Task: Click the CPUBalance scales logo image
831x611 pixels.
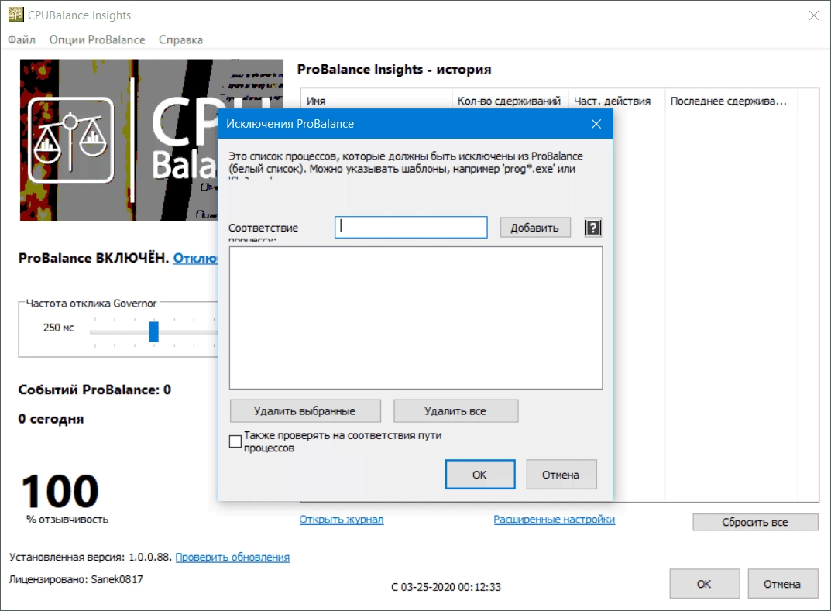Action: 71,140
